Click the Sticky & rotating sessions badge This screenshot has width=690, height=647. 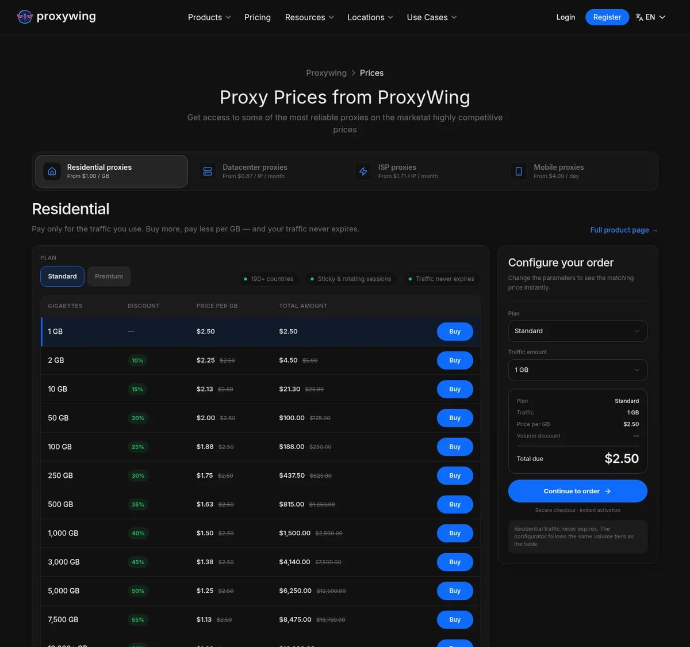(350, 279)
